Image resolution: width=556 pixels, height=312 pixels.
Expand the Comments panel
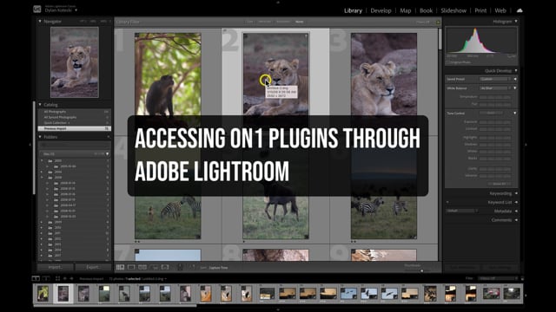(516, 220)
